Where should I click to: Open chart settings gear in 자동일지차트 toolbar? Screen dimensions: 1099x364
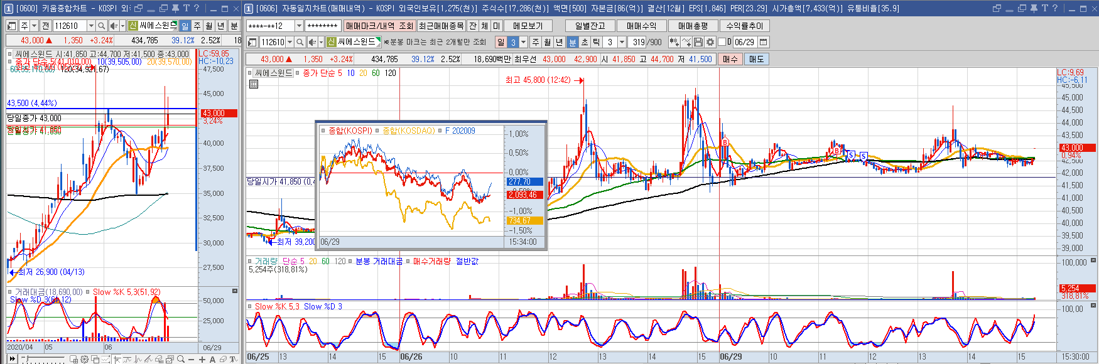pos(710,42)
